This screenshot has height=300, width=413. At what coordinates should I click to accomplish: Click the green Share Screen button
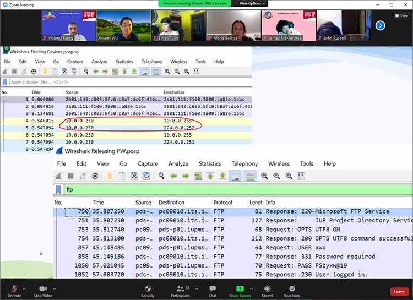tap(240, 291)
